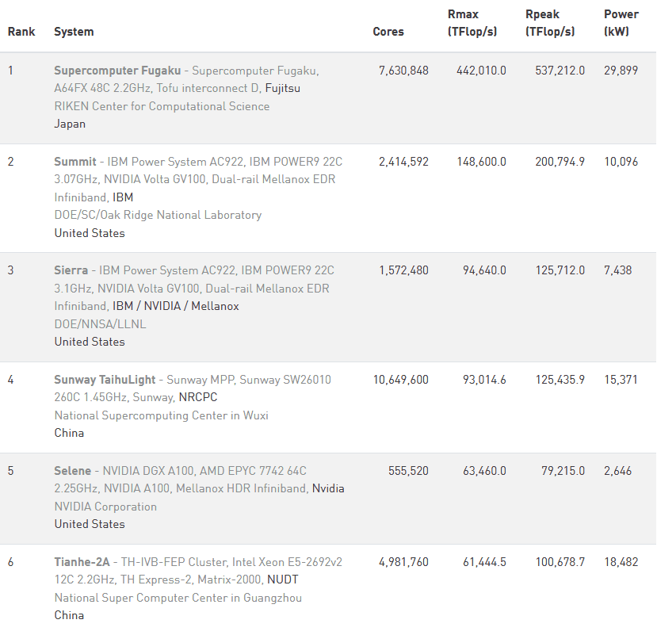Click National Supercomputing Center in Wuxi
This screenshot has width=657, height=635.
[162, 415]
